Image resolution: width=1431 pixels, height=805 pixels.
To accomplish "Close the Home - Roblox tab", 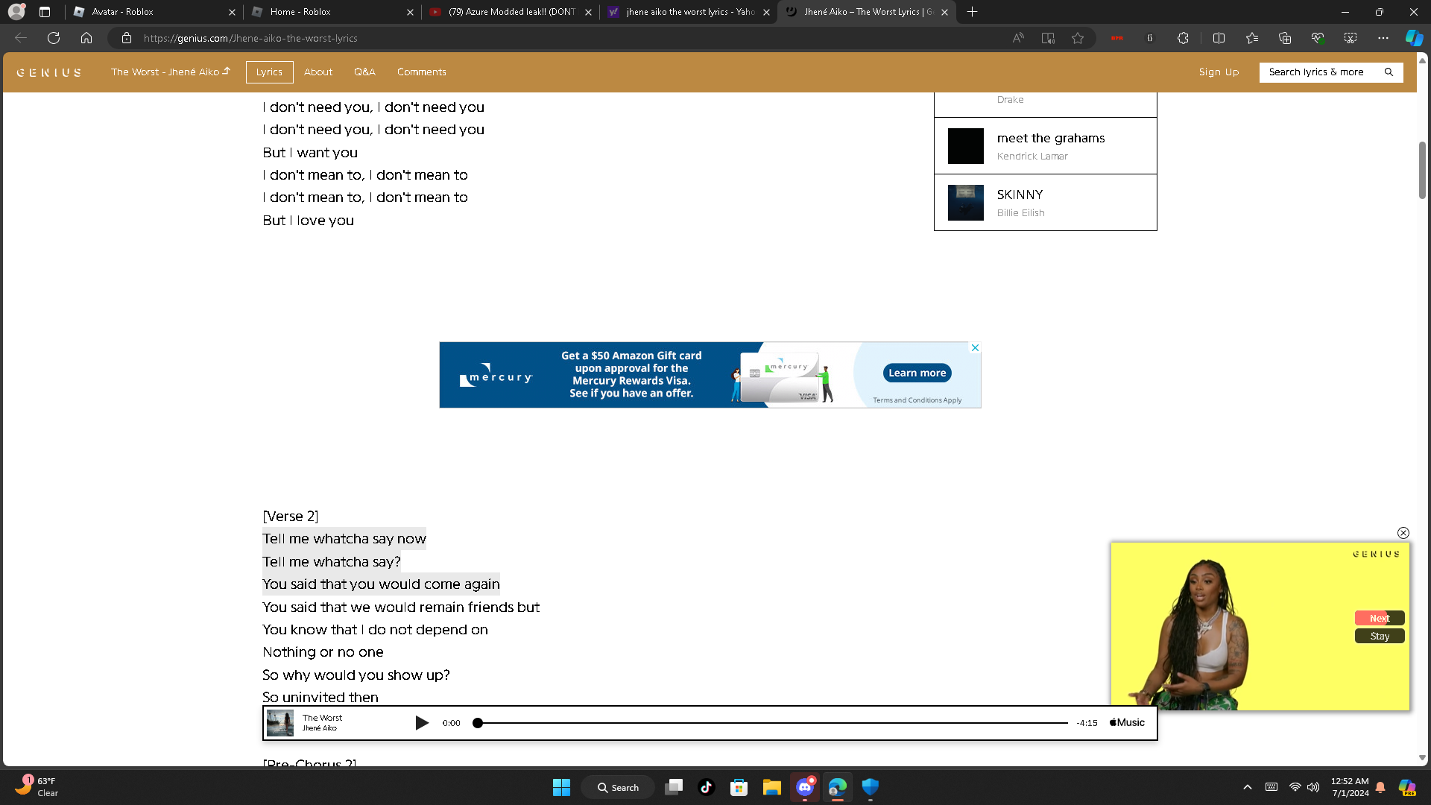I will (x=410, y=12).
